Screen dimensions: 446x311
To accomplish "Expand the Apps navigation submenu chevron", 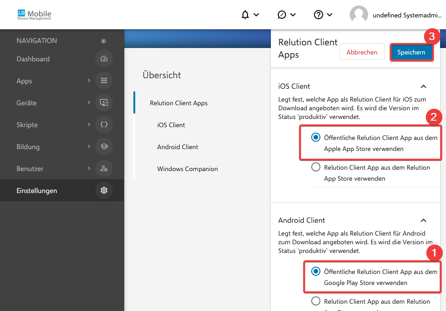I will (x=89, y=80).
